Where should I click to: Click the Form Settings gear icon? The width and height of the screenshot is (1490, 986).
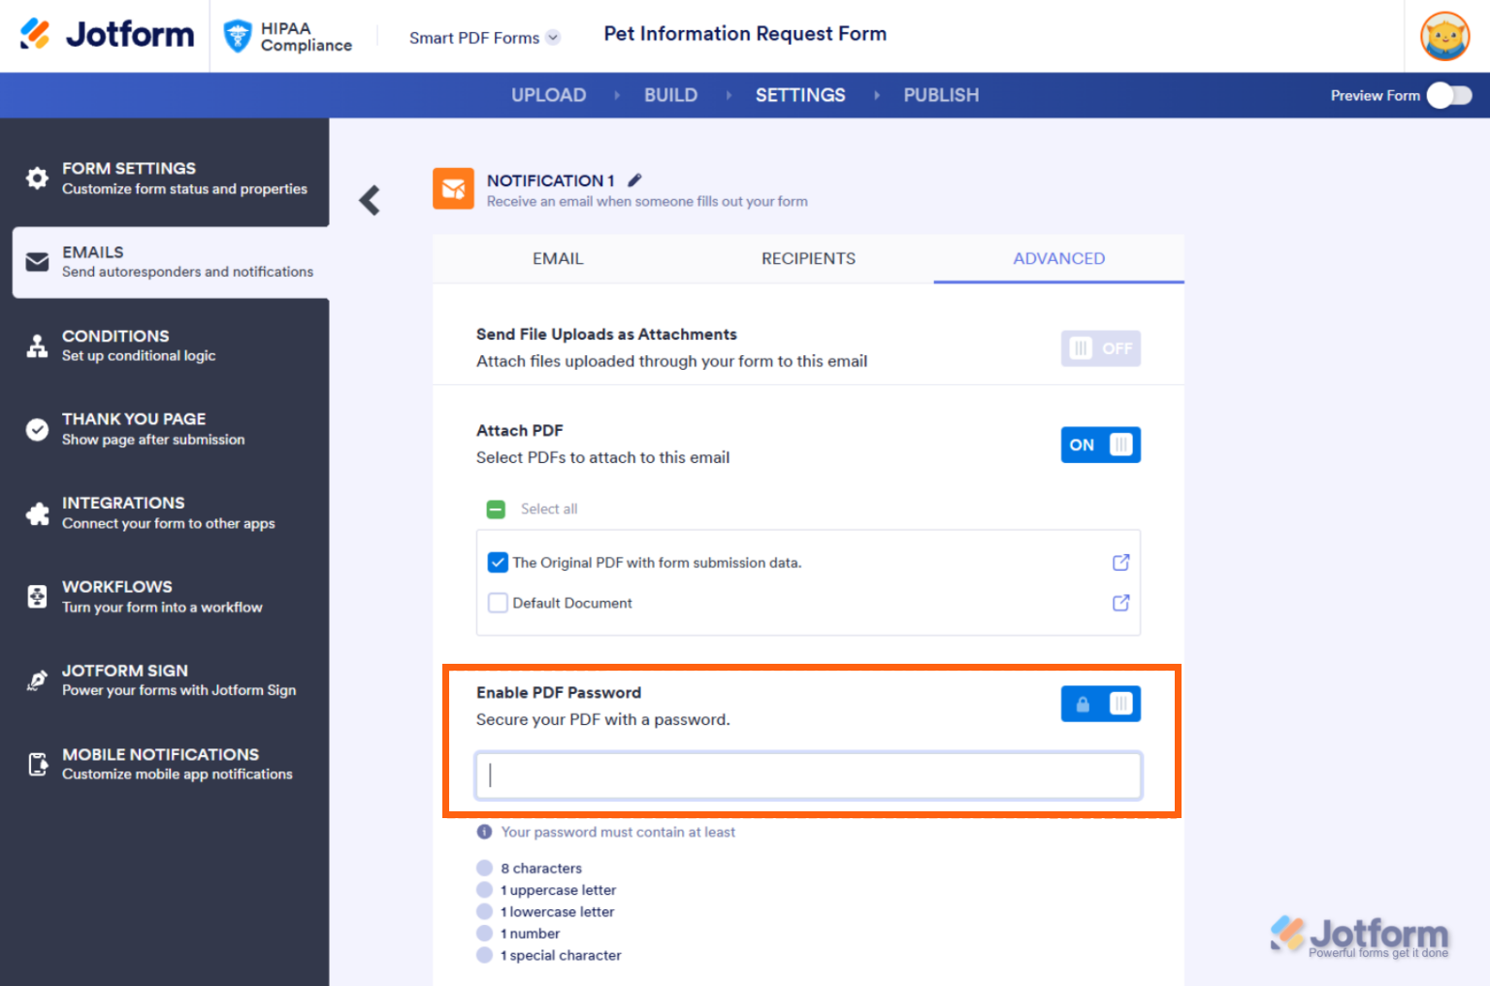click(36, 178)
